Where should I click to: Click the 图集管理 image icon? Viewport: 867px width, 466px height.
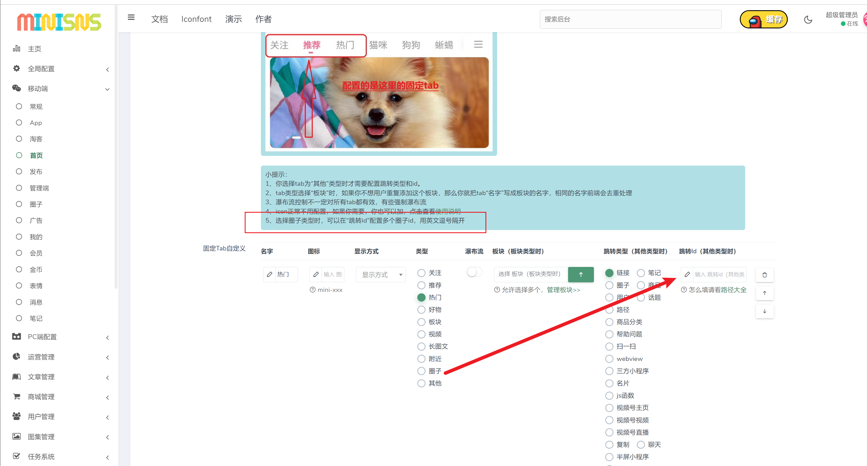(x=16, y=436)
